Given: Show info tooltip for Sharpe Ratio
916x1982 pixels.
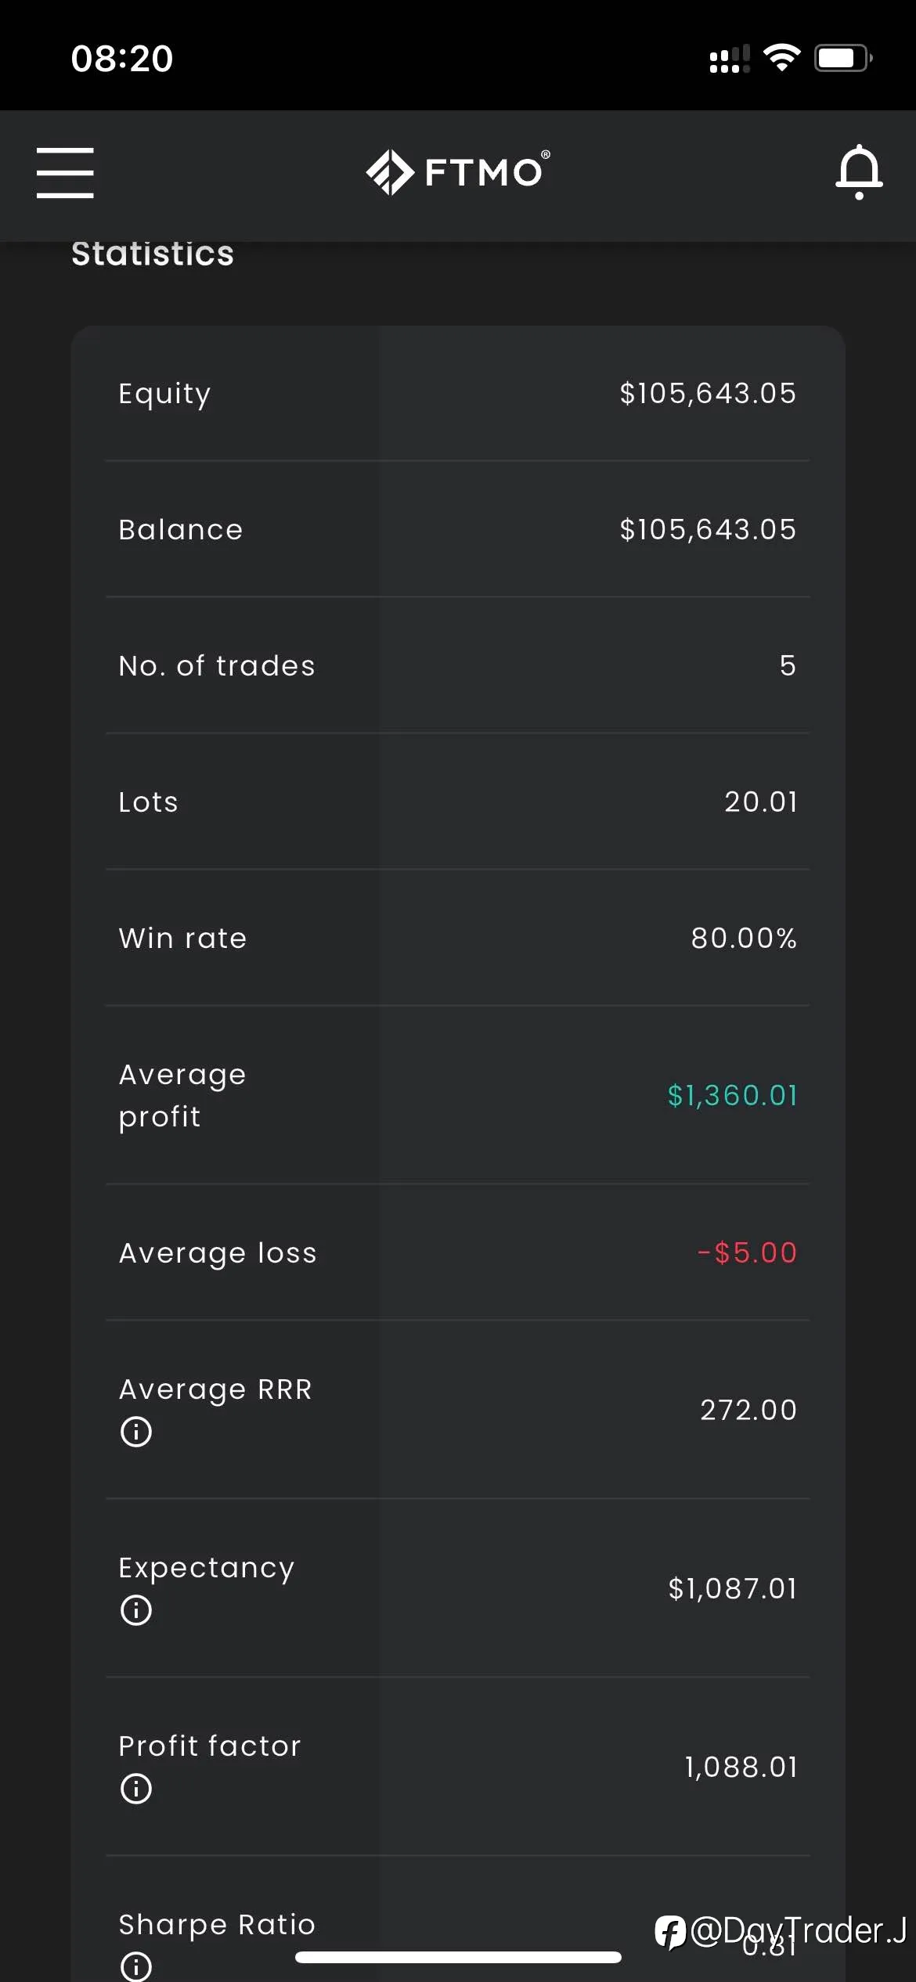Looking at the screenshot, I should point(136,1966).
